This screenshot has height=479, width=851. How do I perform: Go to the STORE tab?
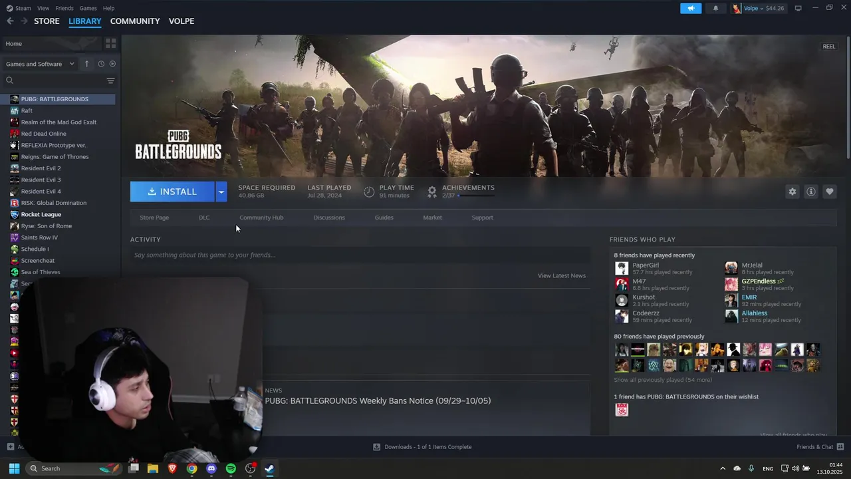point(47,21)
